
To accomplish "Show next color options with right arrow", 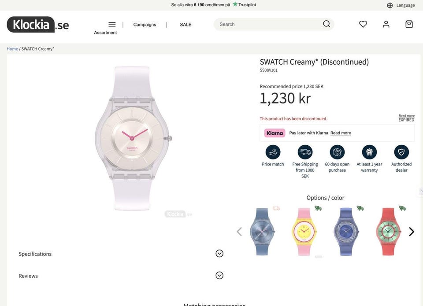I will 412,232.
